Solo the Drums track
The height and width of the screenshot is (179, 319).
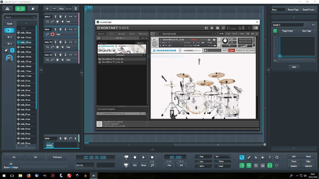(55, 30)
